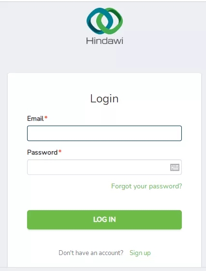Open the Forgot your password link
This screenshot has width=206, height=271.
click(x=147, y=186)
